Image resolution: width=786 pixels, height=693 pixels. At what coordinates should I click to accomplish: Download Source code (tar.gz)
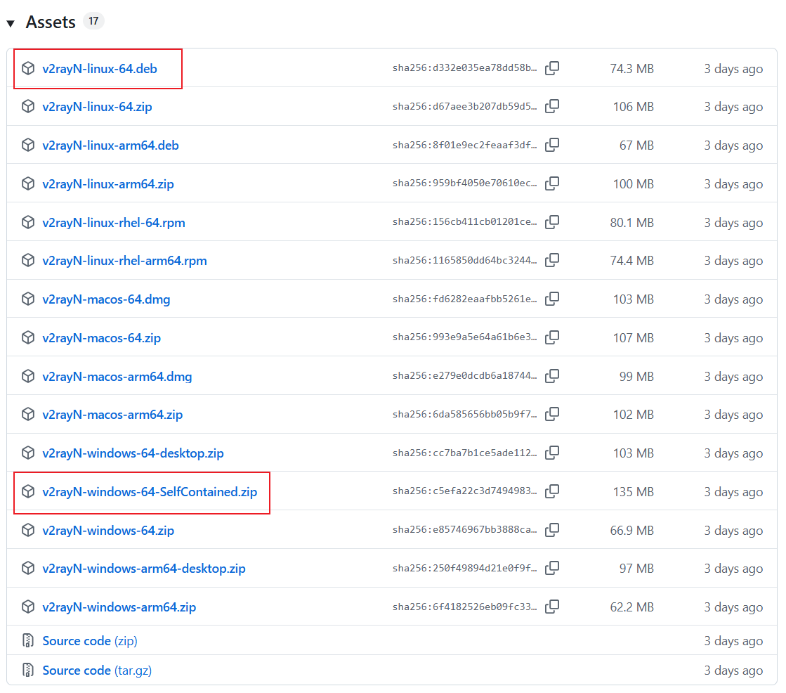coord(97,671)
